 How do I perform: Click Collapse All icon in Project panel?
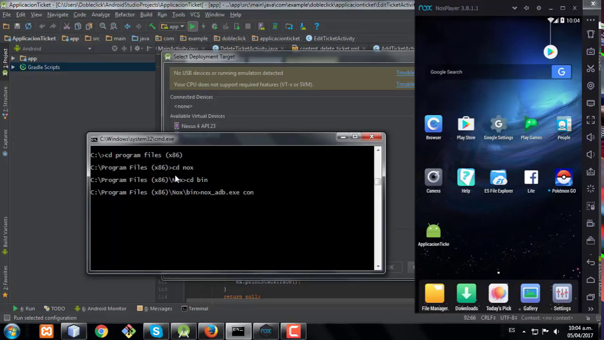[x=125, y=48]
